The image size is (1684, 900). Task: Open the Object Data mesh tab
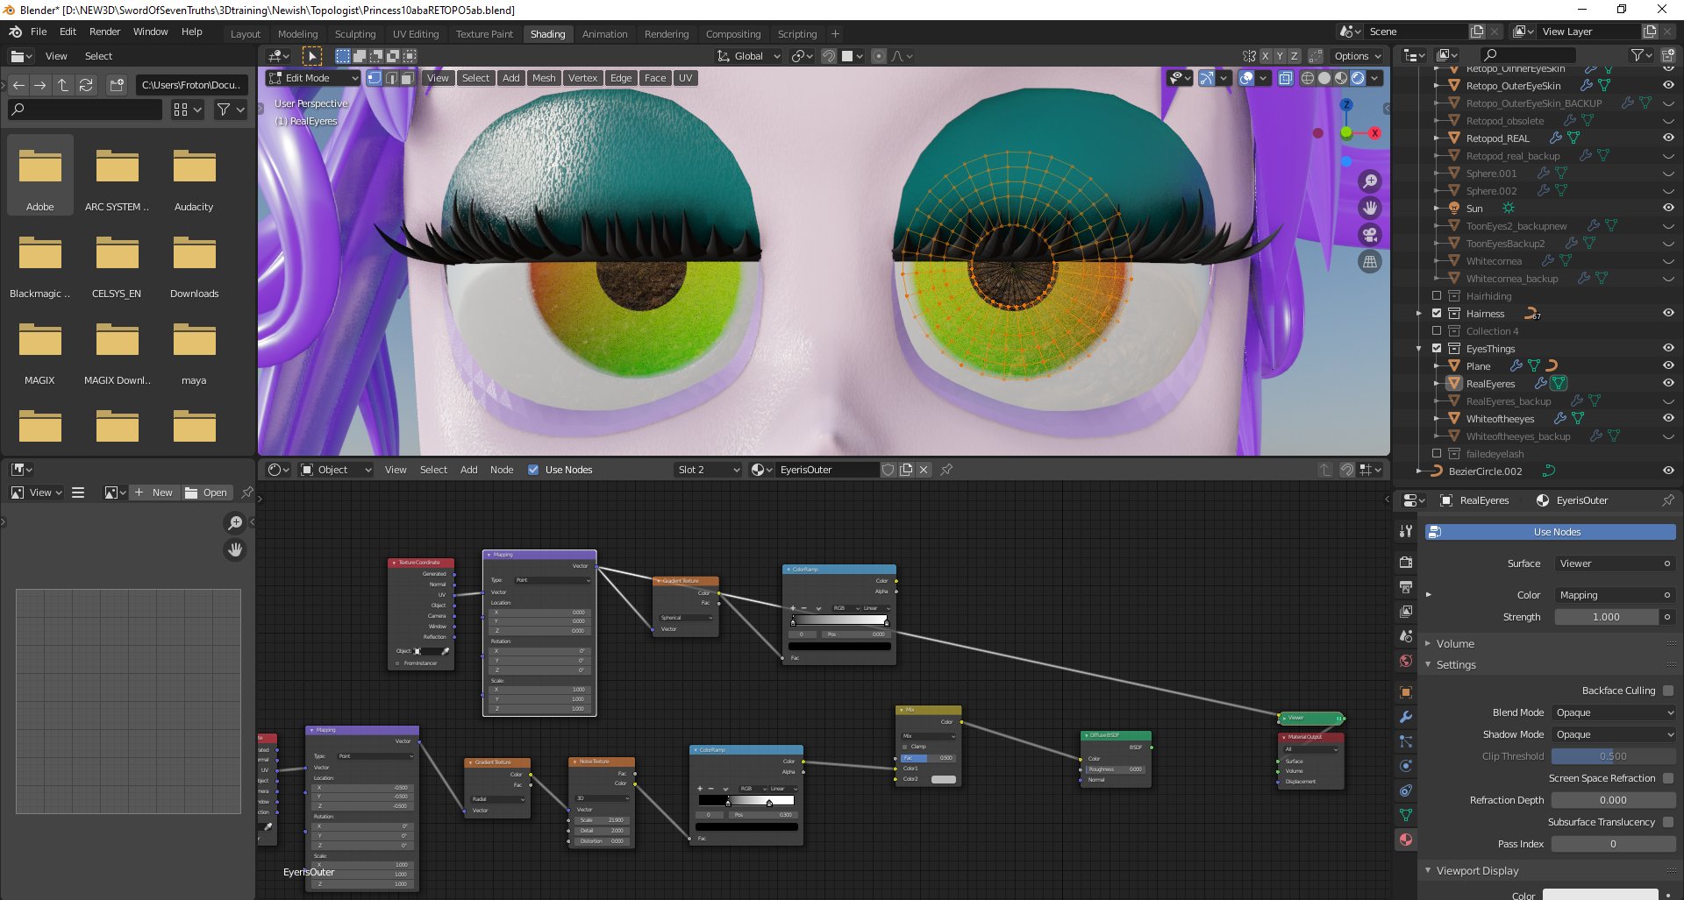pos(1406,815)
